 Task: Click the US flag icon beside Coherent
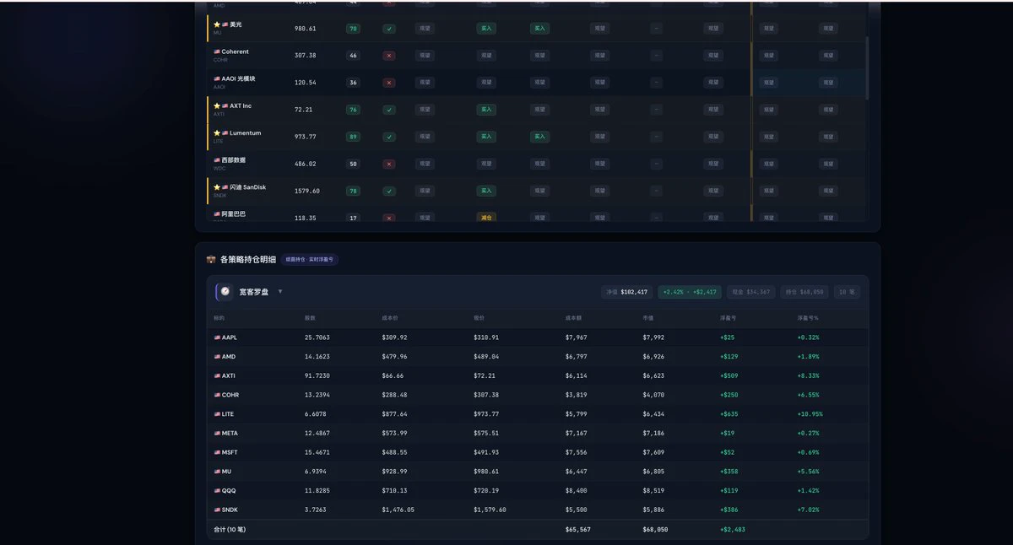(x=217, y=51)
